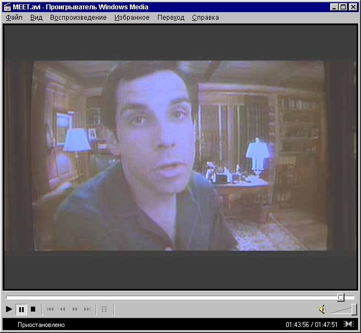Click the Pause button

[x=21, y=309]
